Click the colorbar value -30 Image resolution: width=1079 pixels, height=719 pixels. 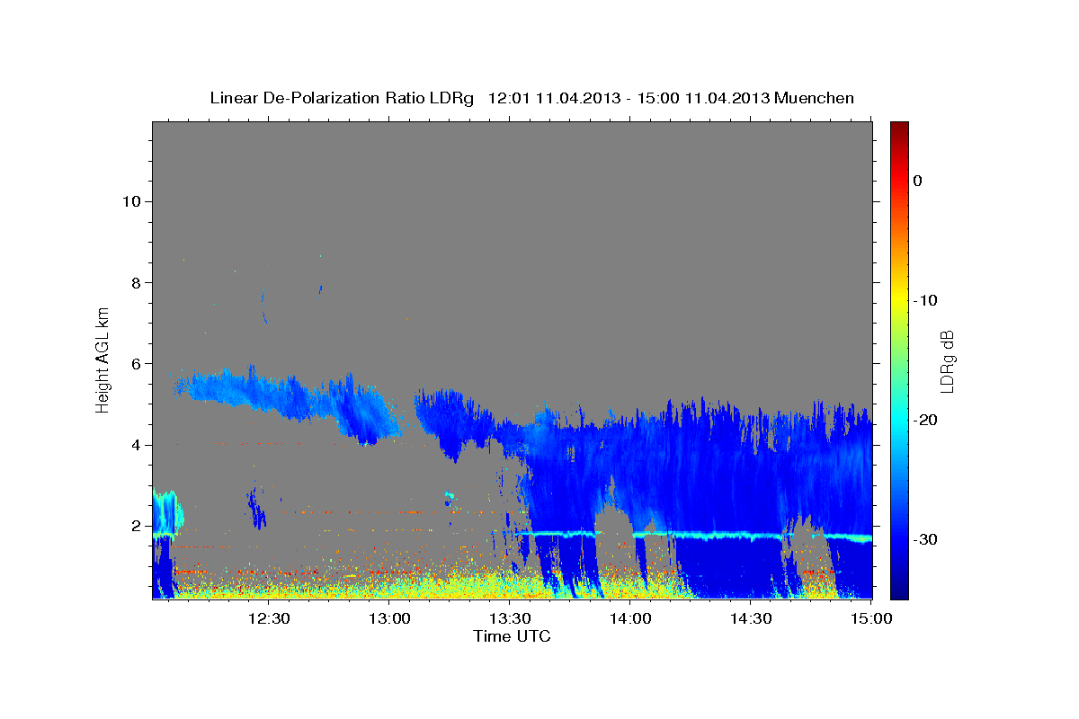[x=925, y=539]
